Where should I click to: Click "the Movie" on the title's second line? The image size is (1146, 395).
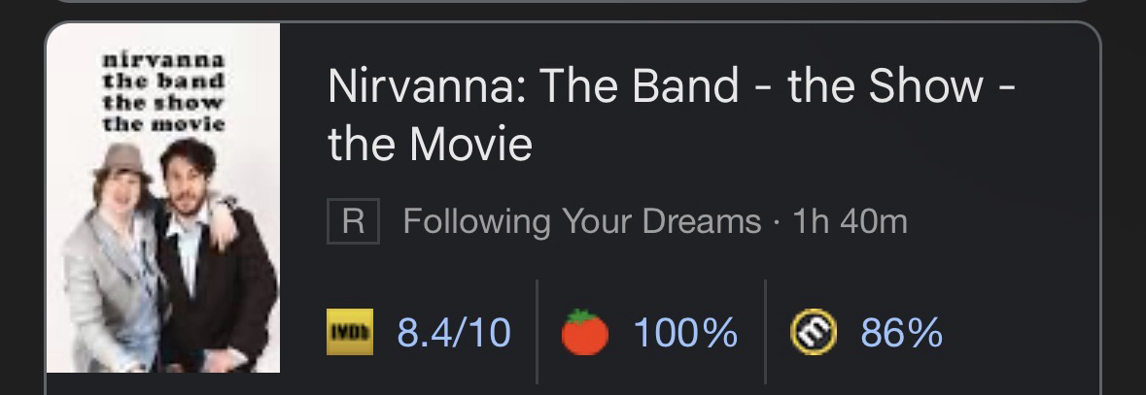(430, 146)
